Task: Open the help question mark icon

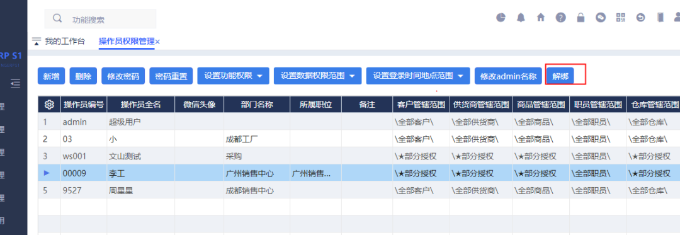Action: point(561,18)
